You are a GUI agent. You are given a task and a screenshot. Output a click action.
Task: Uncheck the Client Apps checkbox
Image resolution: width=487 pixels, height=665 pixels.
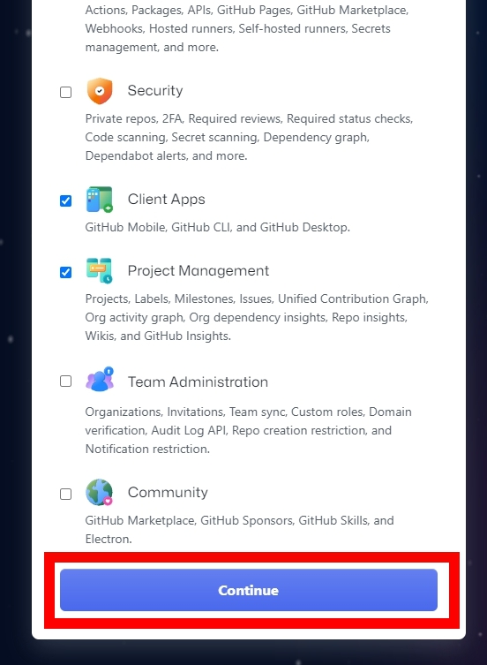click(x=65, y=200)
